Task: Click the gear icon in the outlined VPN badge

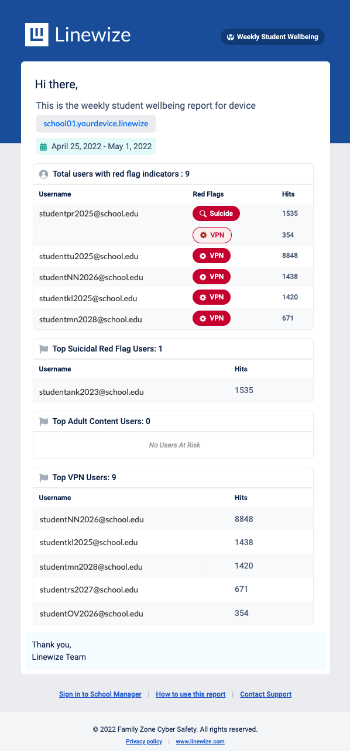Action: (x=203, y=235)
